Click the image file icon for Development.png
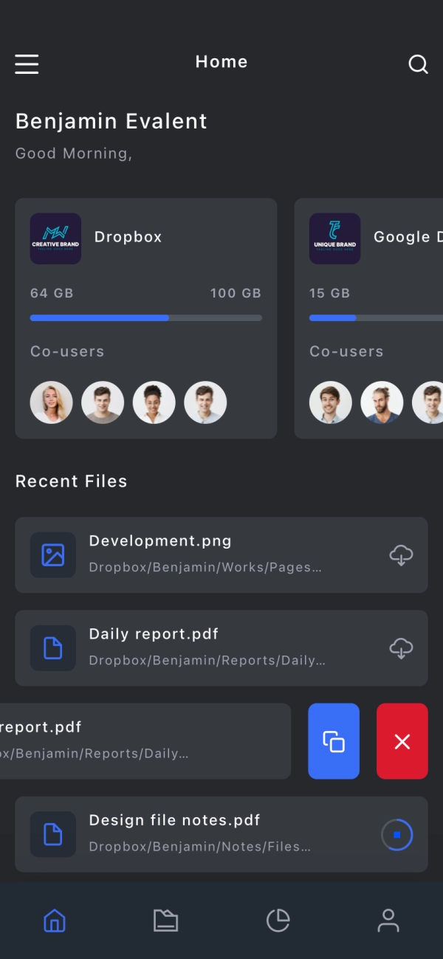Image resolution: width=443 pixels, height=959 pixels. pos(53,554)
